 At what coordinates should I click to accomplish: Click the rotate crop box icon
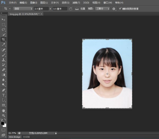(x=70, y=9)
